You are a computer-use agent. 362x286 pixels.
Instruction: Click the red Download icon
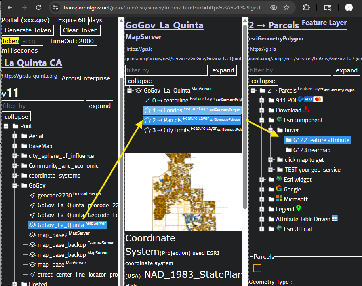[306, 110]
